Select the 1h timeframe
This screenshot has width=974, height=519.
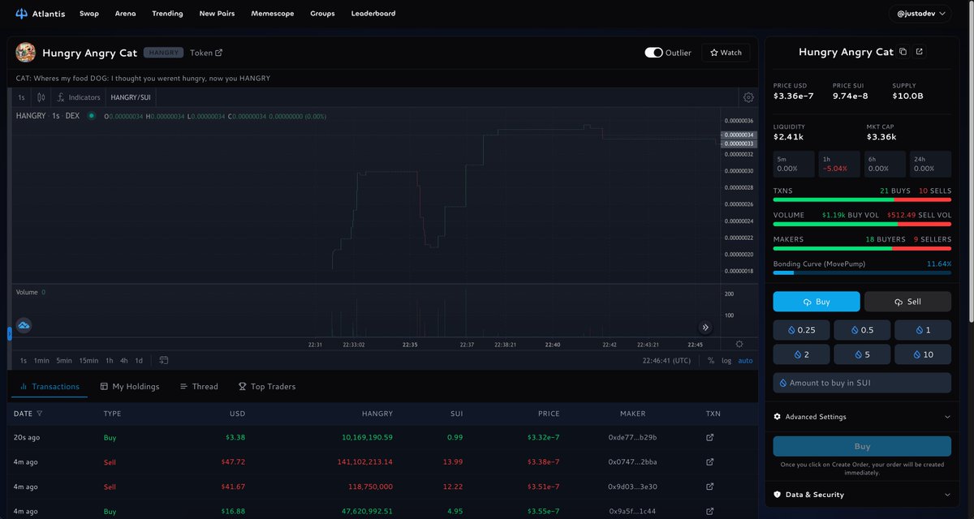coord(110,361)
